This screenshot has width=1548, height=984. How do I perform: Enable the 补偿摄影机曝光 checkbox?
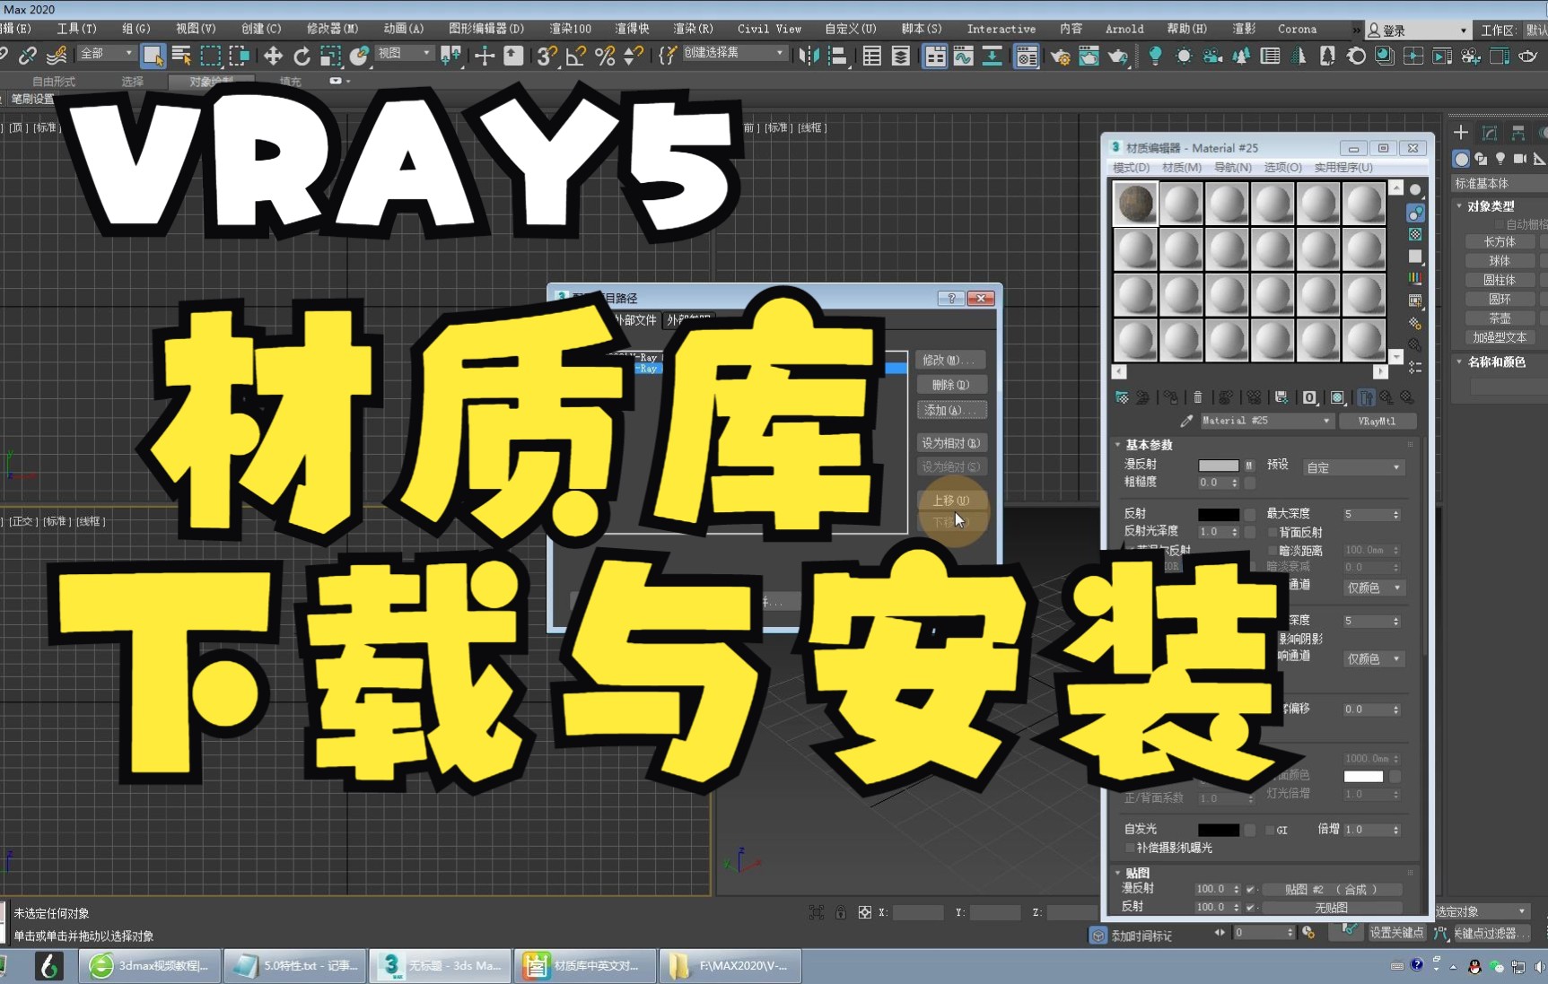(1130, 848)
